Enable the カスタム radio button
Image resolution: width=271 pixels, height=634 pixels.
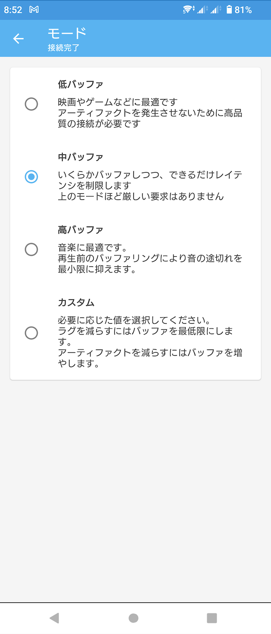tap(31, 333)
